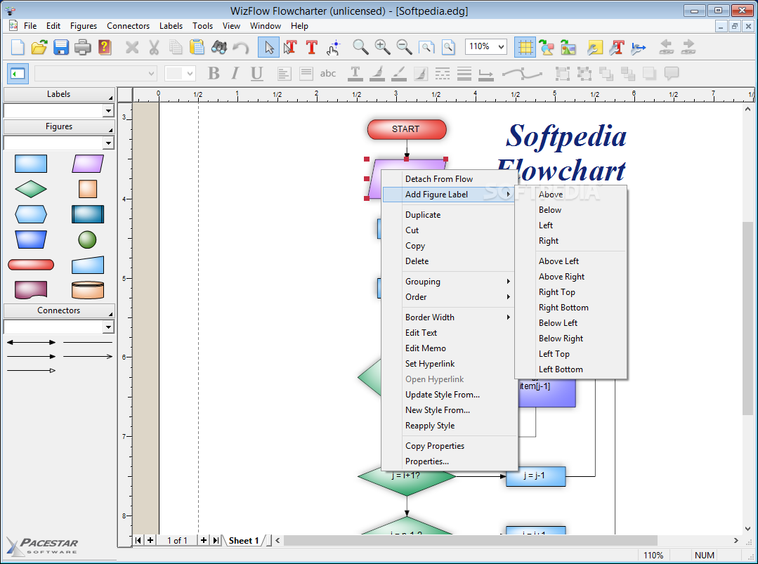Zoom out with the minus magnifier
The width and height of the screenshot is (758, 564).
pos(404,47)
